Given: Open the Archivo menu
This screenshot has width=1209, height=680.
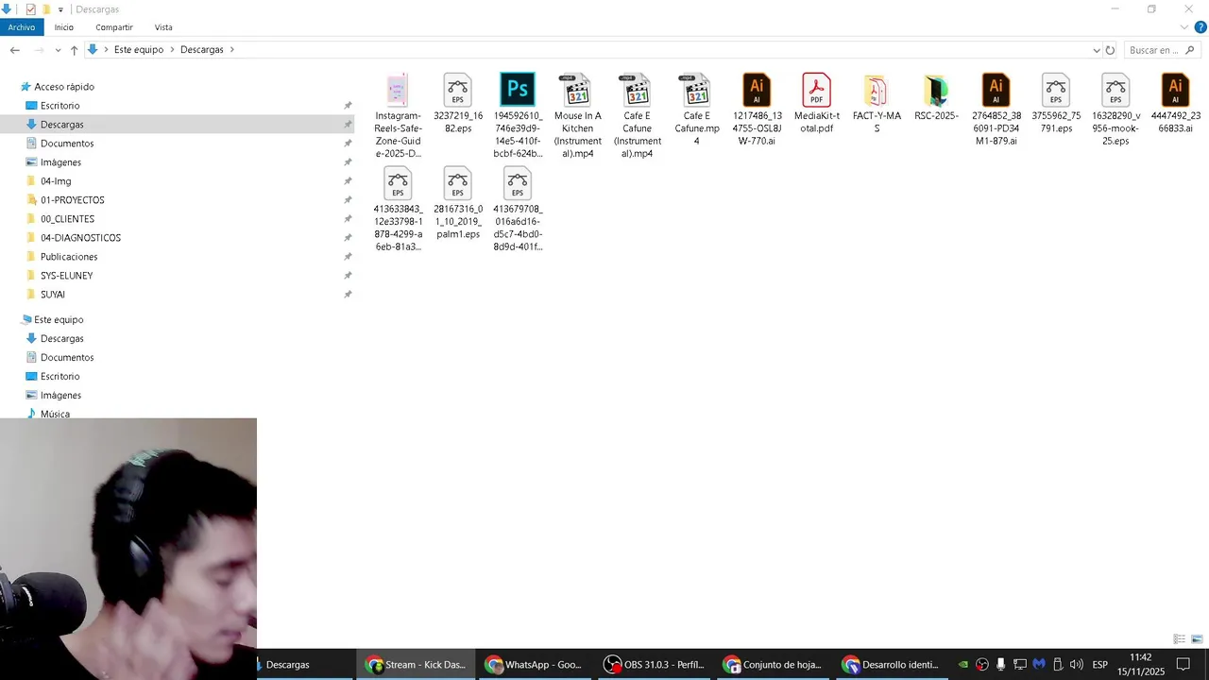Looking at the screenshot, I should [x=22, y=27].
